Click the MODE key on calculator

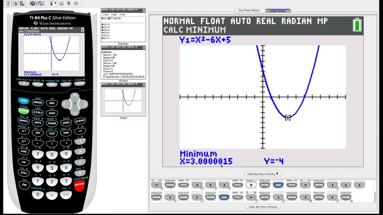click(38, 102)
